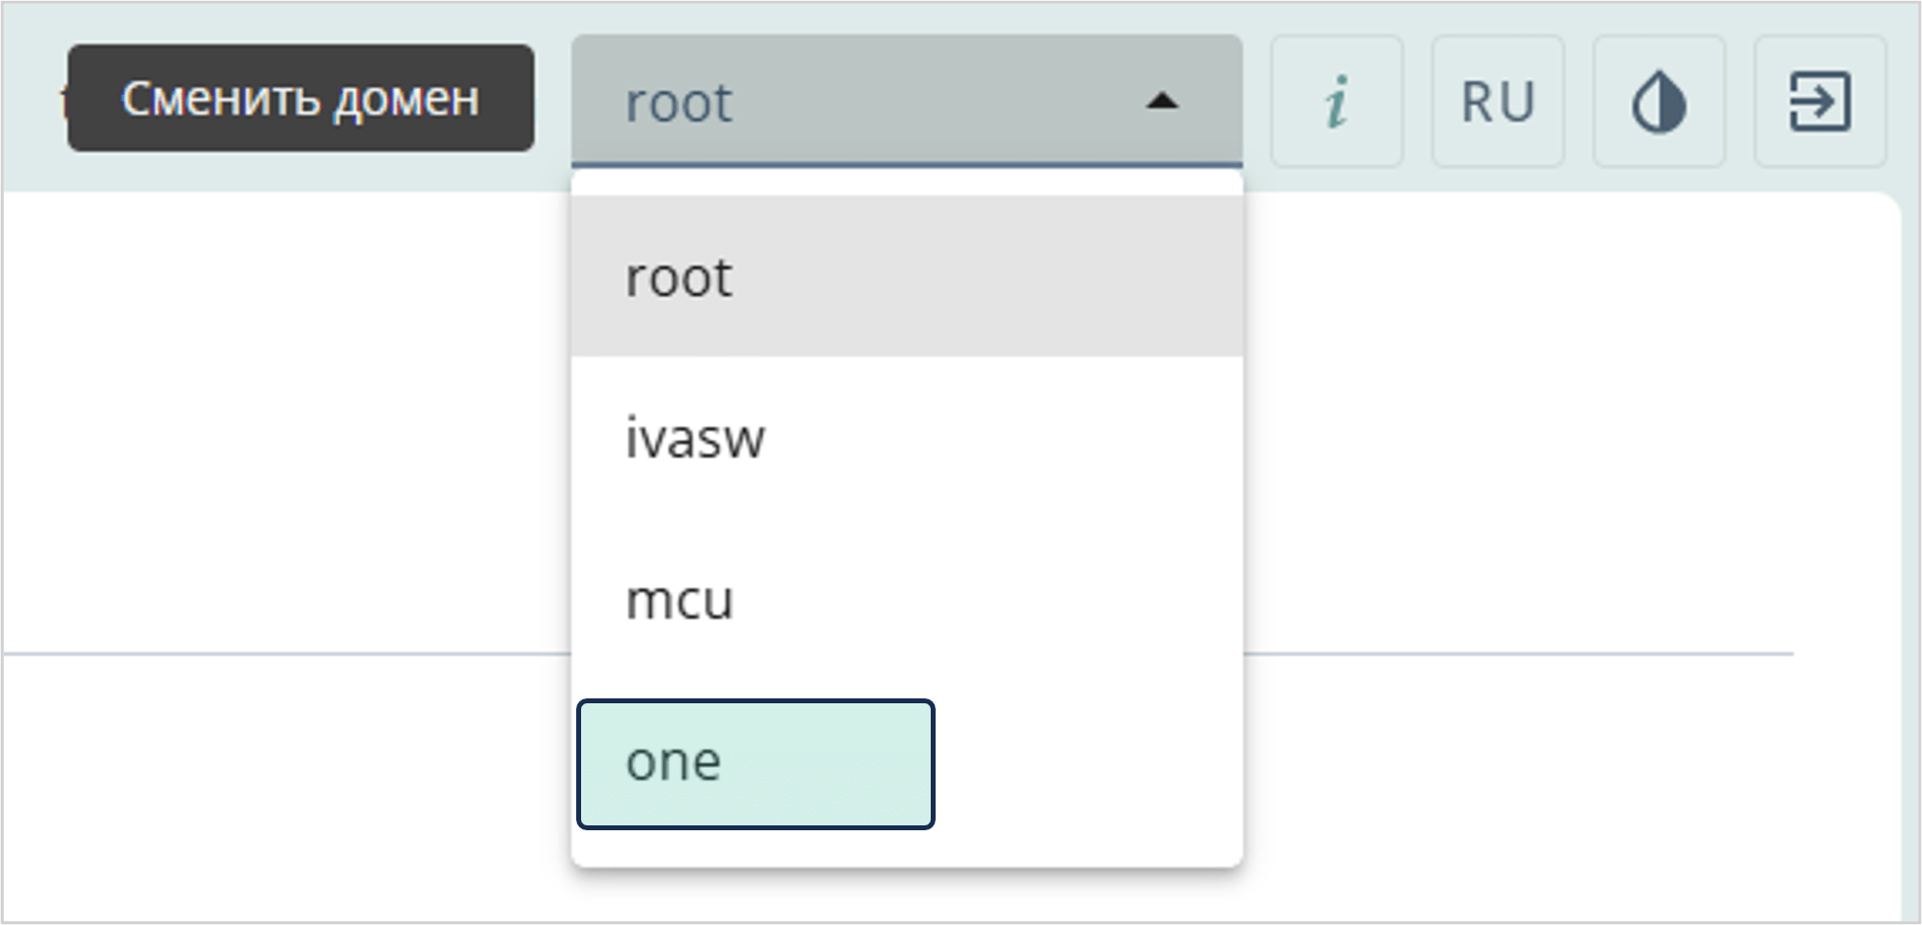Toggle interface language with RU button
Screen dimensions: 1922x925
click(x=1497, y=102)
